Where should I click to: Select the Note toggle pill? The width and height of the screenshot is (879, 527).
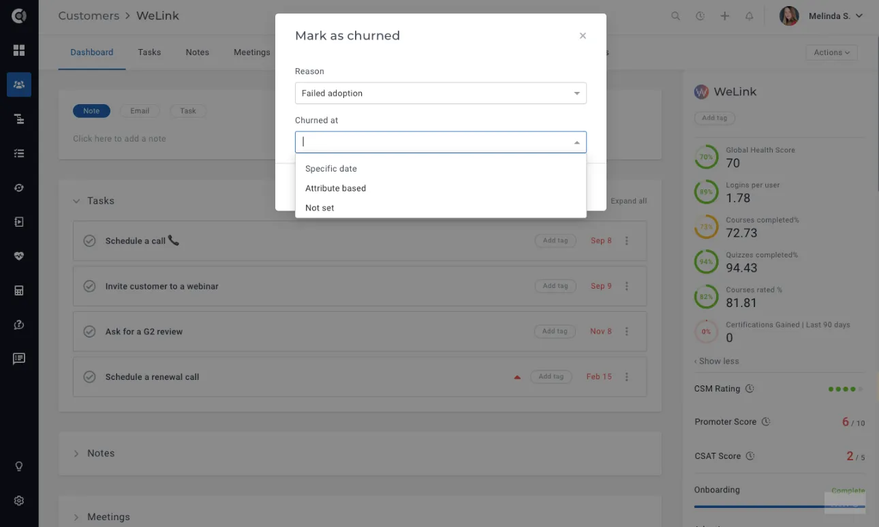[x=91, y=111]
